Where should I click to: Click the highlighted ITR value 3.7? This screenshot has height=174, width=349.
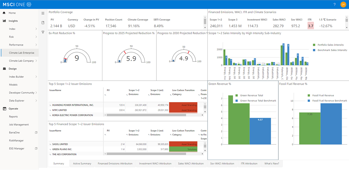click(311, 26)
